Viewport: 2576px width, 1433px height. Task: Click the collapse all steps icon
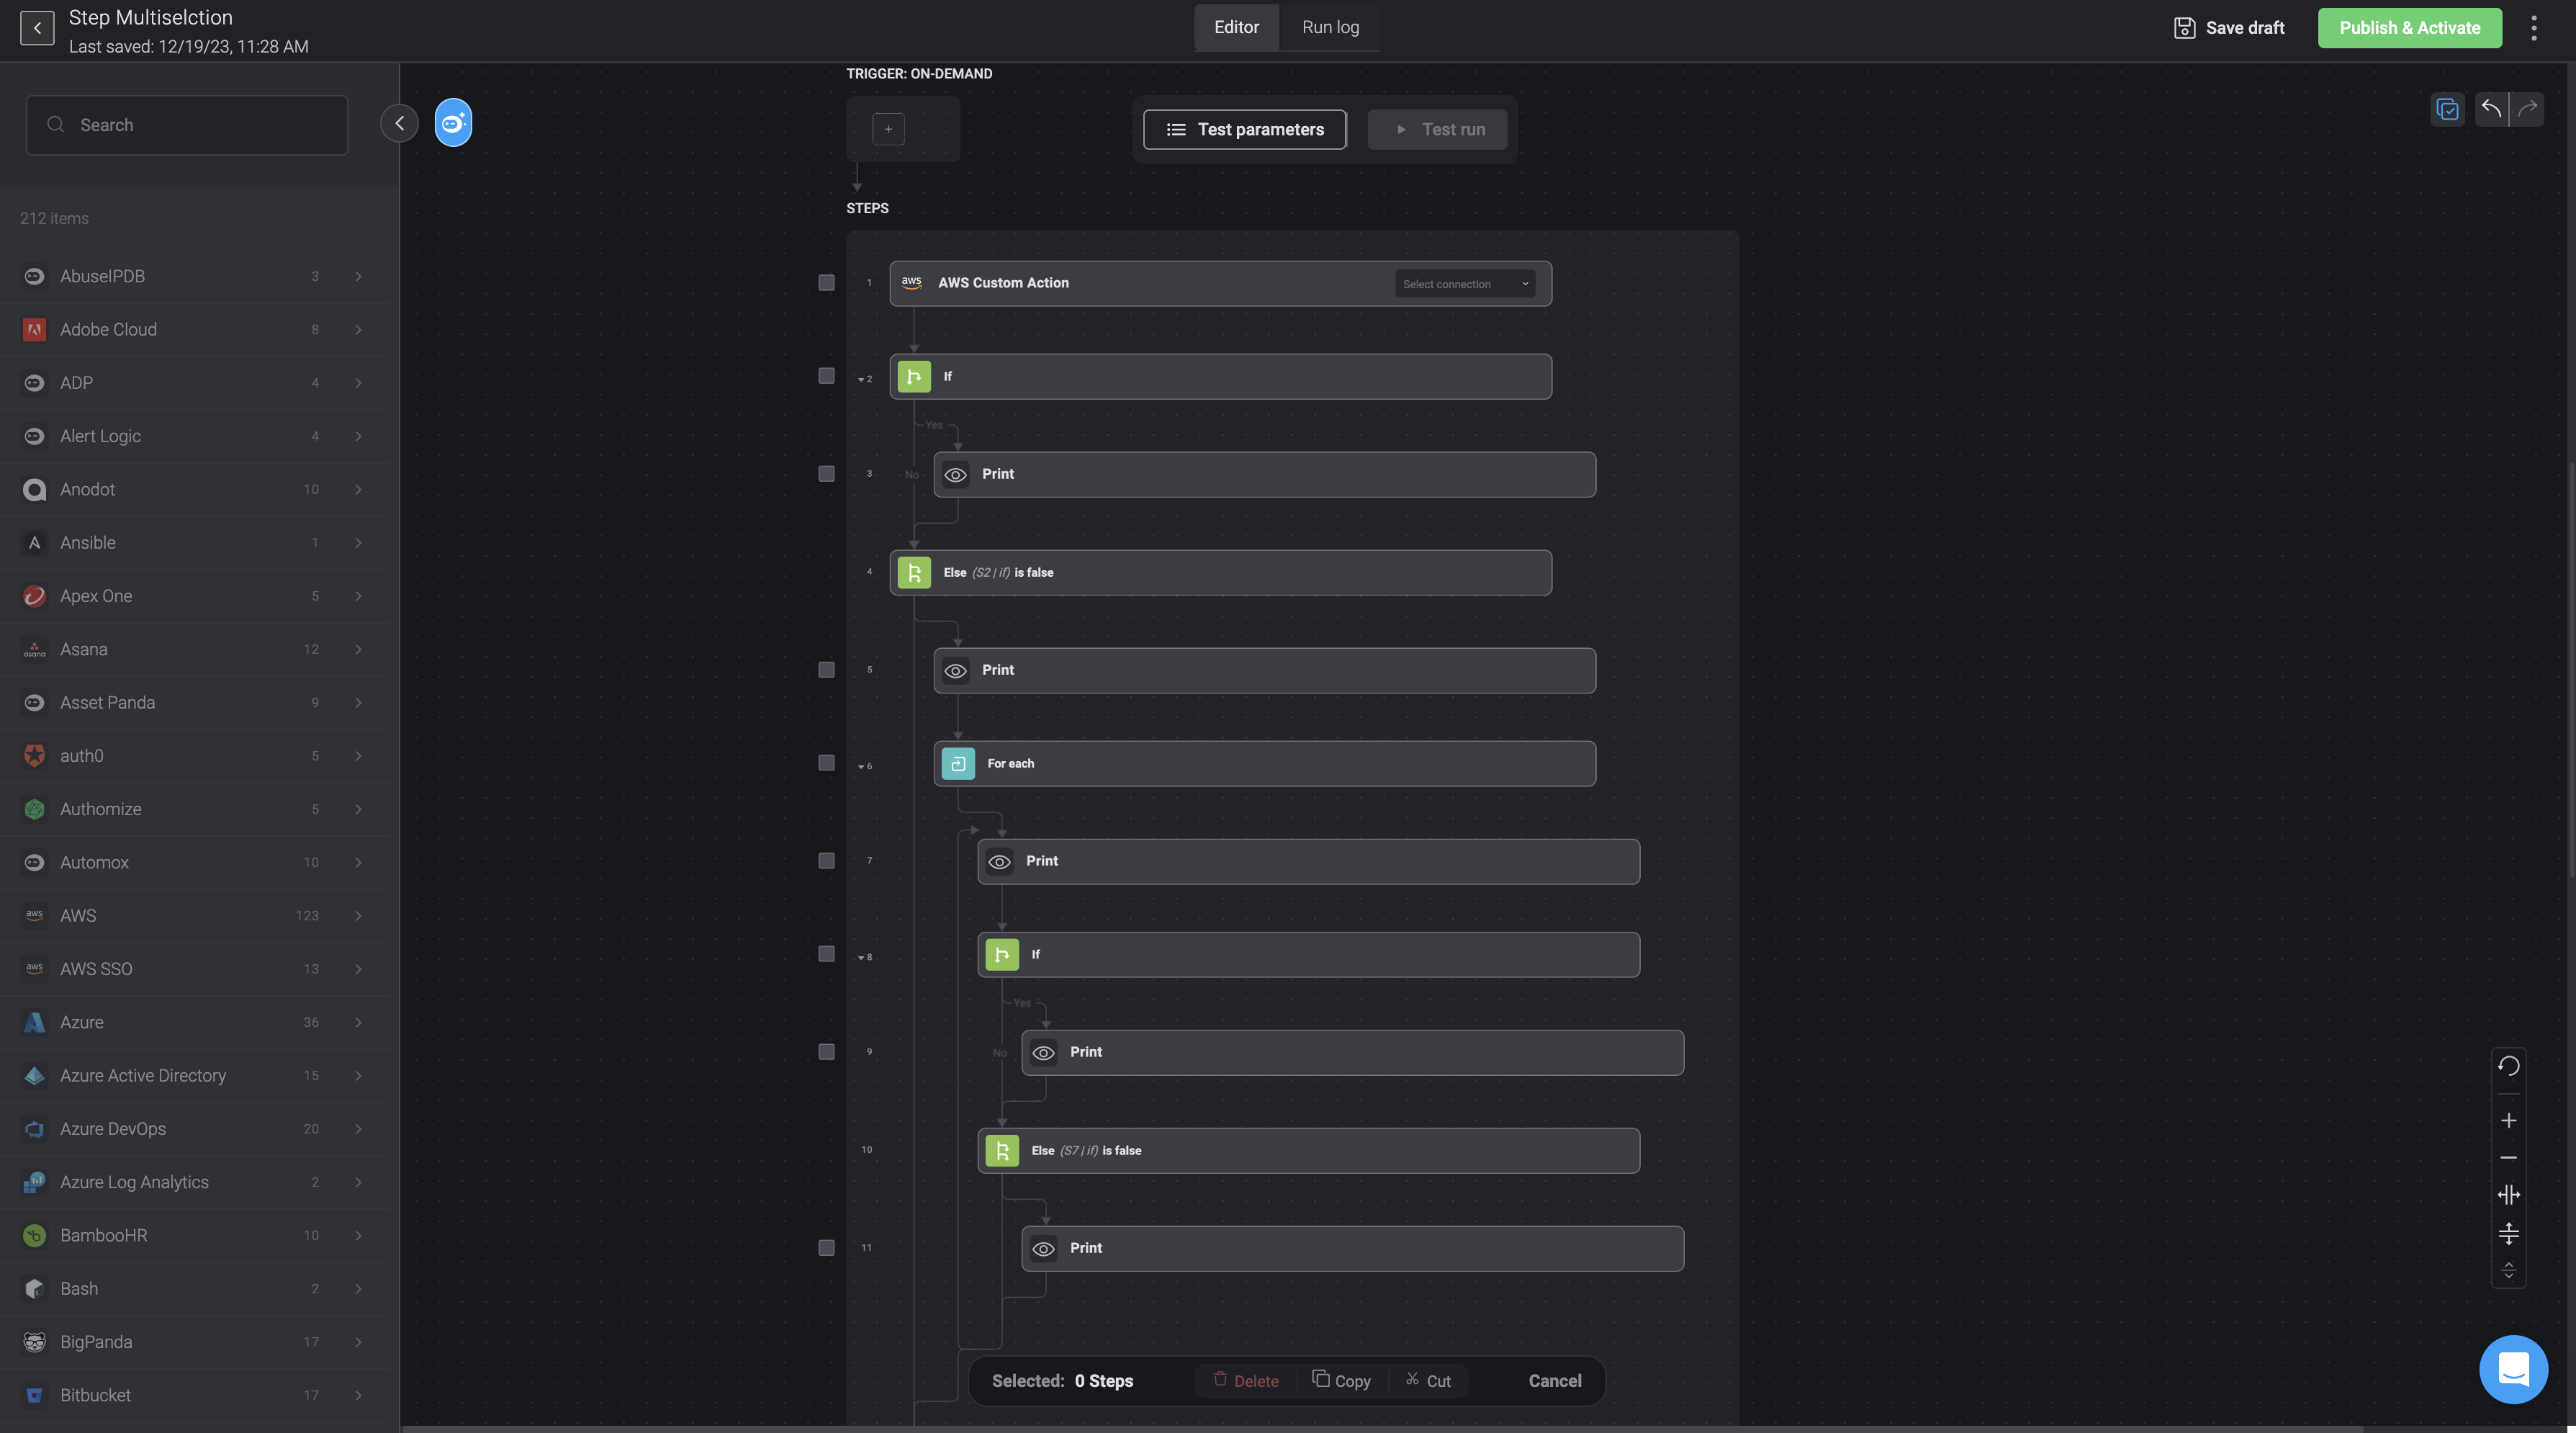2508,1270
